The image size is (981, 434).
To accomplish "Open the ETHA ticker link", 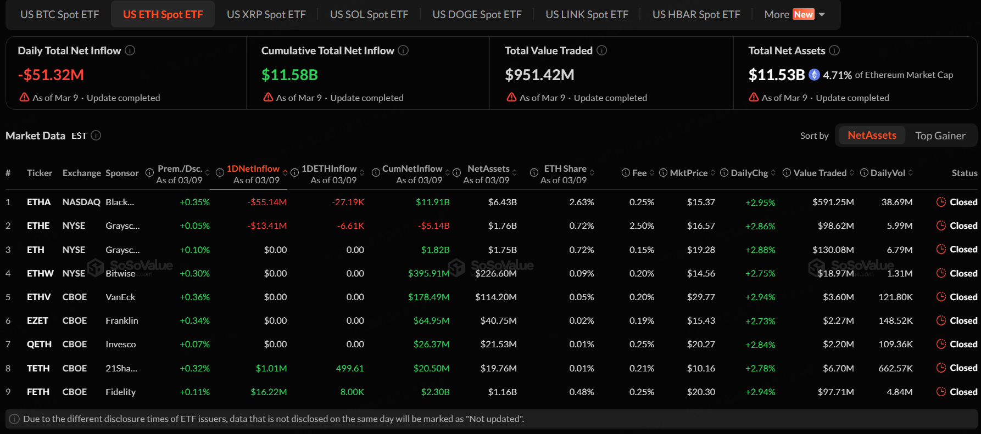I will [x=38, y=202].
